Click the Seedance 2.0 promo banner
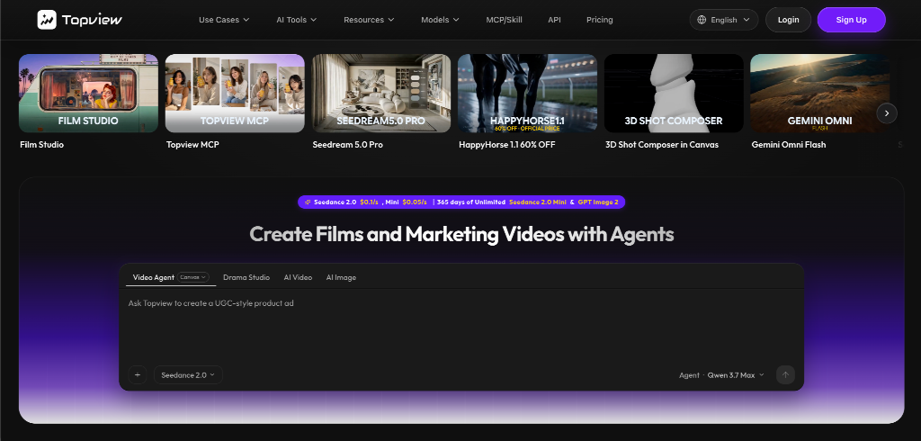The height and width of the screenshot is (441, 921). click(x=461, y=202)
